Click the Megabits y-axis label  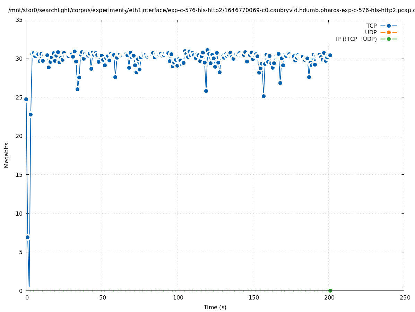coord(7,155)
